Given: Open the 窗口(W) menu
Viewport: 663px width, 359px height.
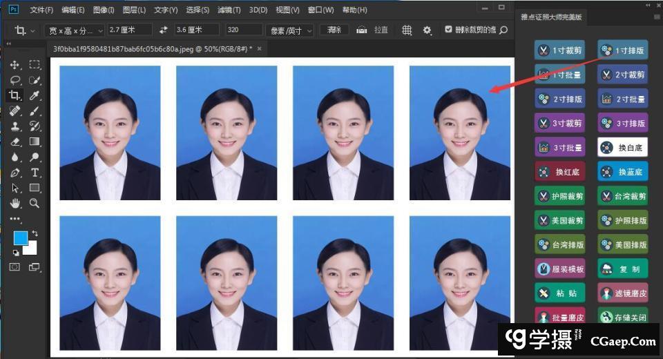Looking at the screenshot, I should (320, 9).
